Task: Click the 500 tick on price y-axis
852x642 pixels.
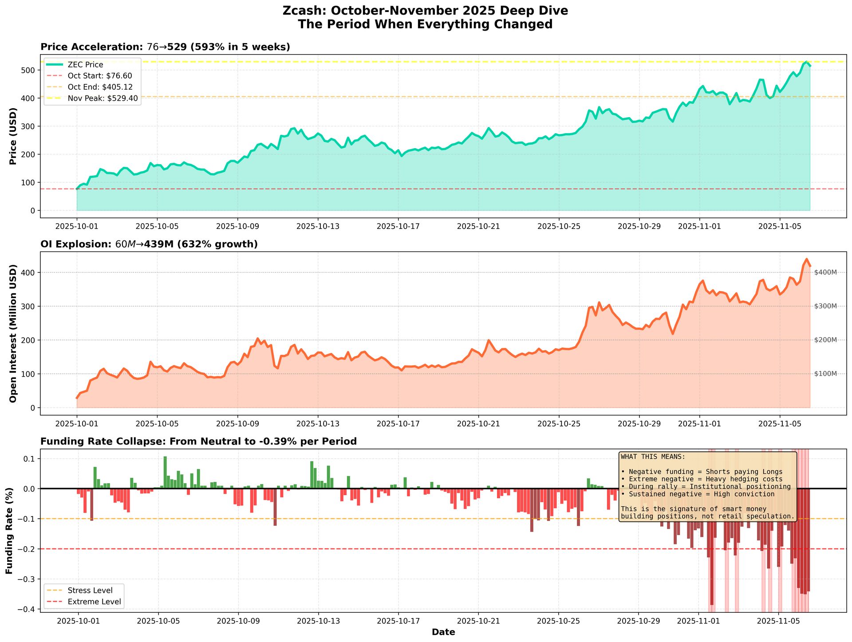Action: [29, 71]
